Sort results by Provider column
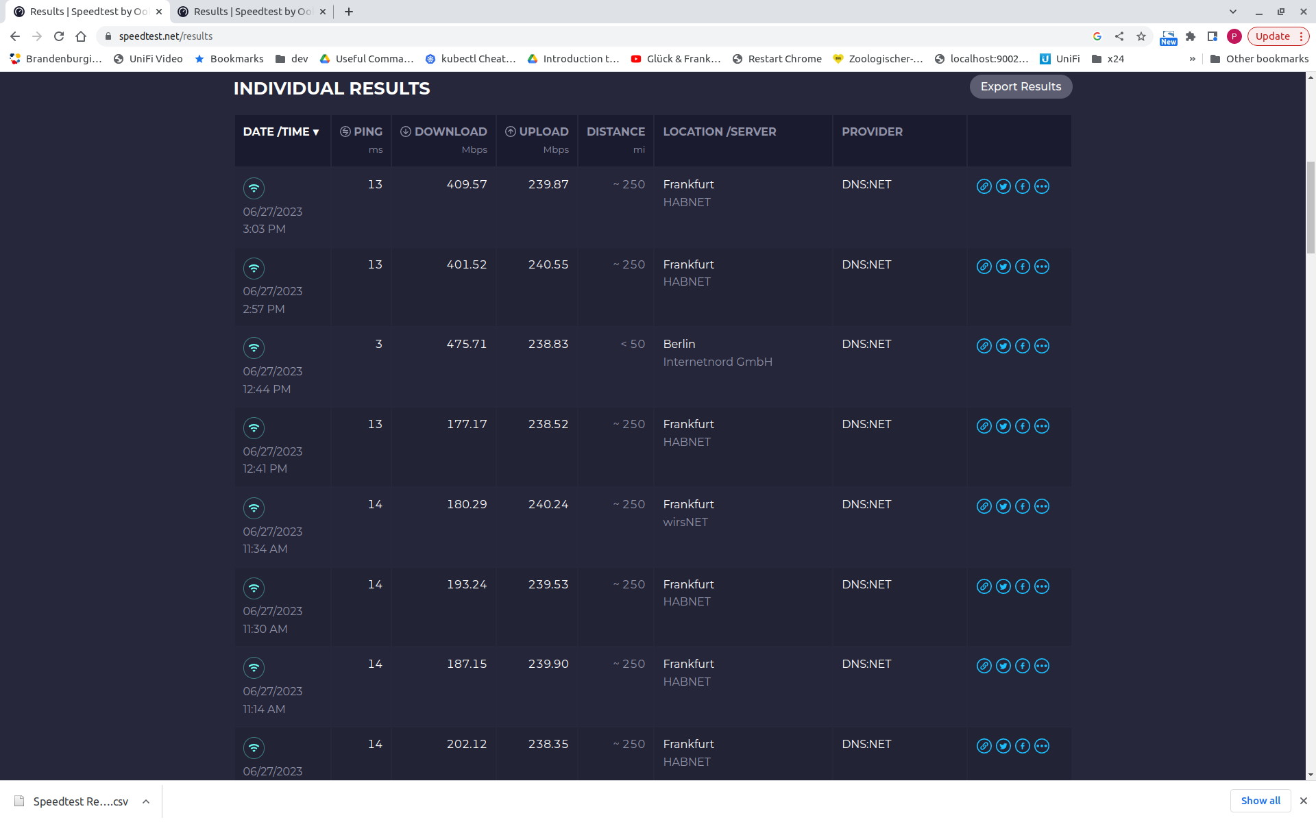Screen dimensions: 1316x822 pos(872,132)
